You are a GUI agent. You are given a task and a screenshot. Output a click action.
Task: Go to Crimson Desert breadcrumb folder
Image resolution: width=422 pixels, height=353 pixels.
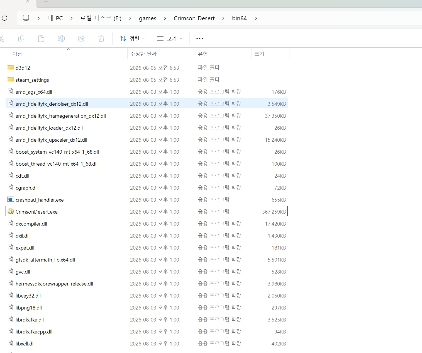coord(194,18)
